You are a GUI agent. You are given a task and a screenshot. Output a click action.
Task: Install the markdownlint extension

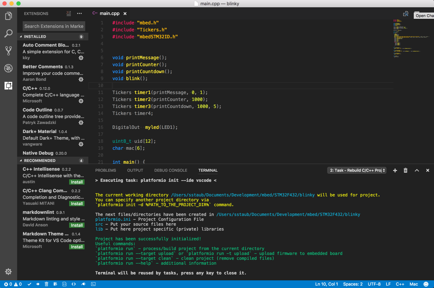click(x=77, y=225)
